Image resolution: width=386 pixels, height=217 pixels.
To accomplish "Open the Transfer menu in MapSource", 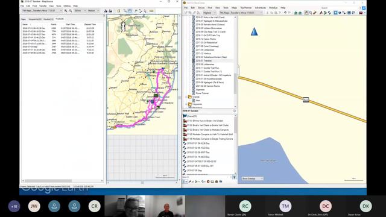I will pos(43,6).
